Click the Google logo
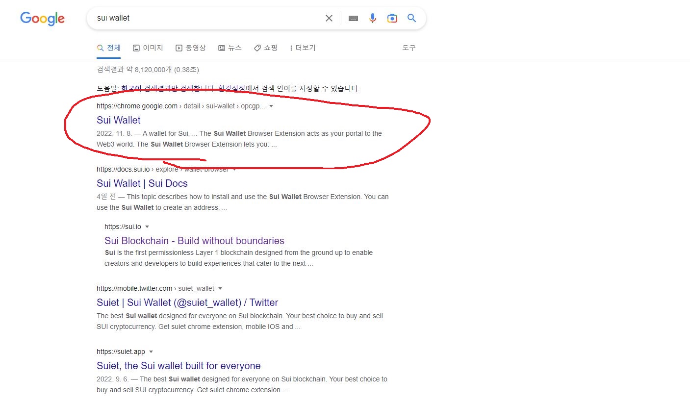Screen dimensions: 690x403 click(x=42, y=19)
